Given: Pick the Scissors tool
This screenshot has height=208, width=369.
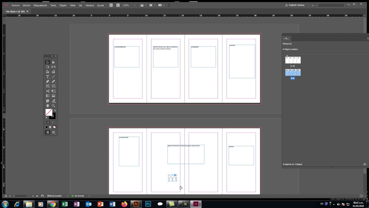Looking at the screenshot, I should pyautogui.click(x=48, y=91).
